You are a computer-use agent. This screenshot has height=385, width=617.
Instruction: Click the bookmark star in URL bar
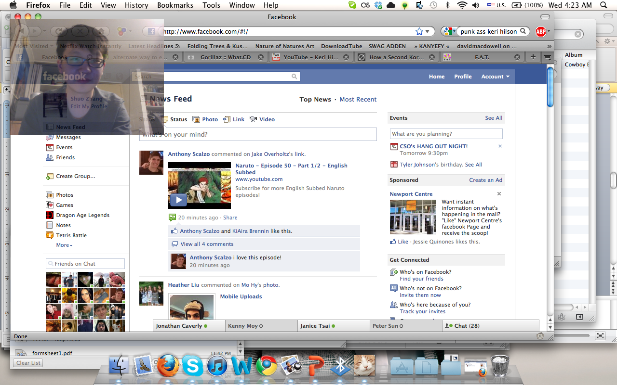(x=419, y=32)
